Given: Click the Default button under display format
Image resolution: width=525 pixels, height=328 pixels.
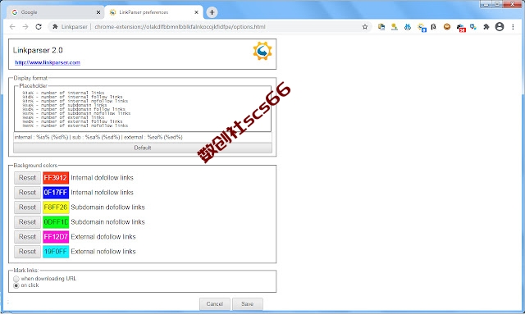Looking at the screenshot, I should pos(143,148).
